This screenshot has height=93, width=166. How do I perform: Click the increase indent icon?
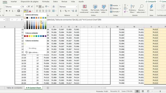[49, 11]
